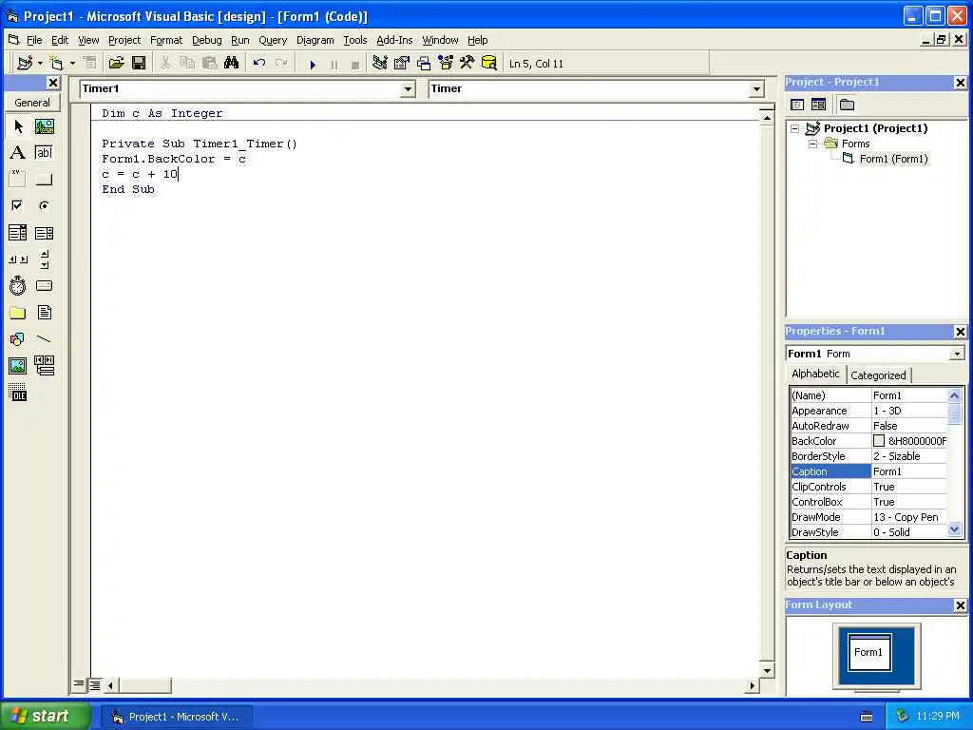Select the Line control tool
The height and width of the screenshot is (730, 973).
[44, 339]
